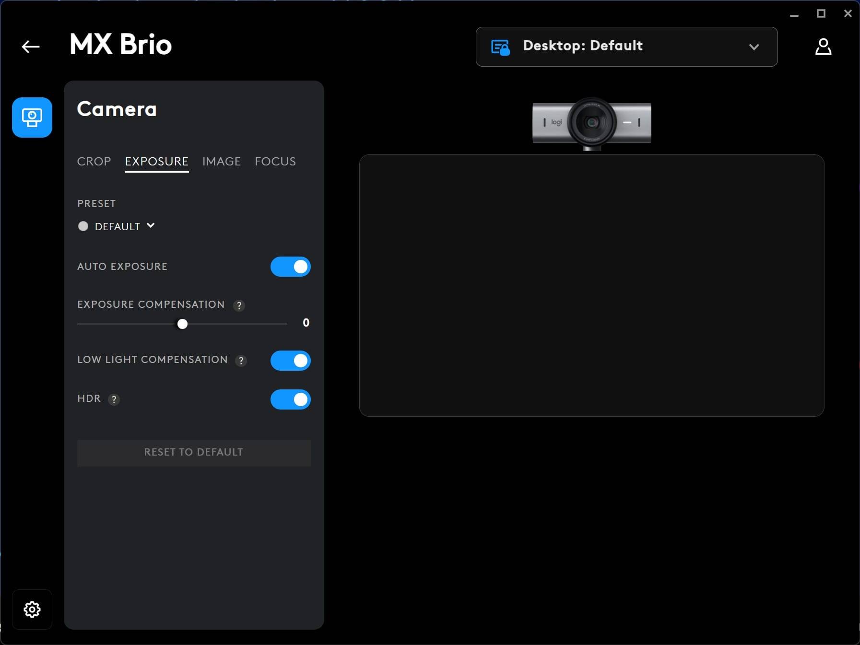Expand the Desktop: Default profile dropdown
860x645 pixels.
(x=626, y=47)
